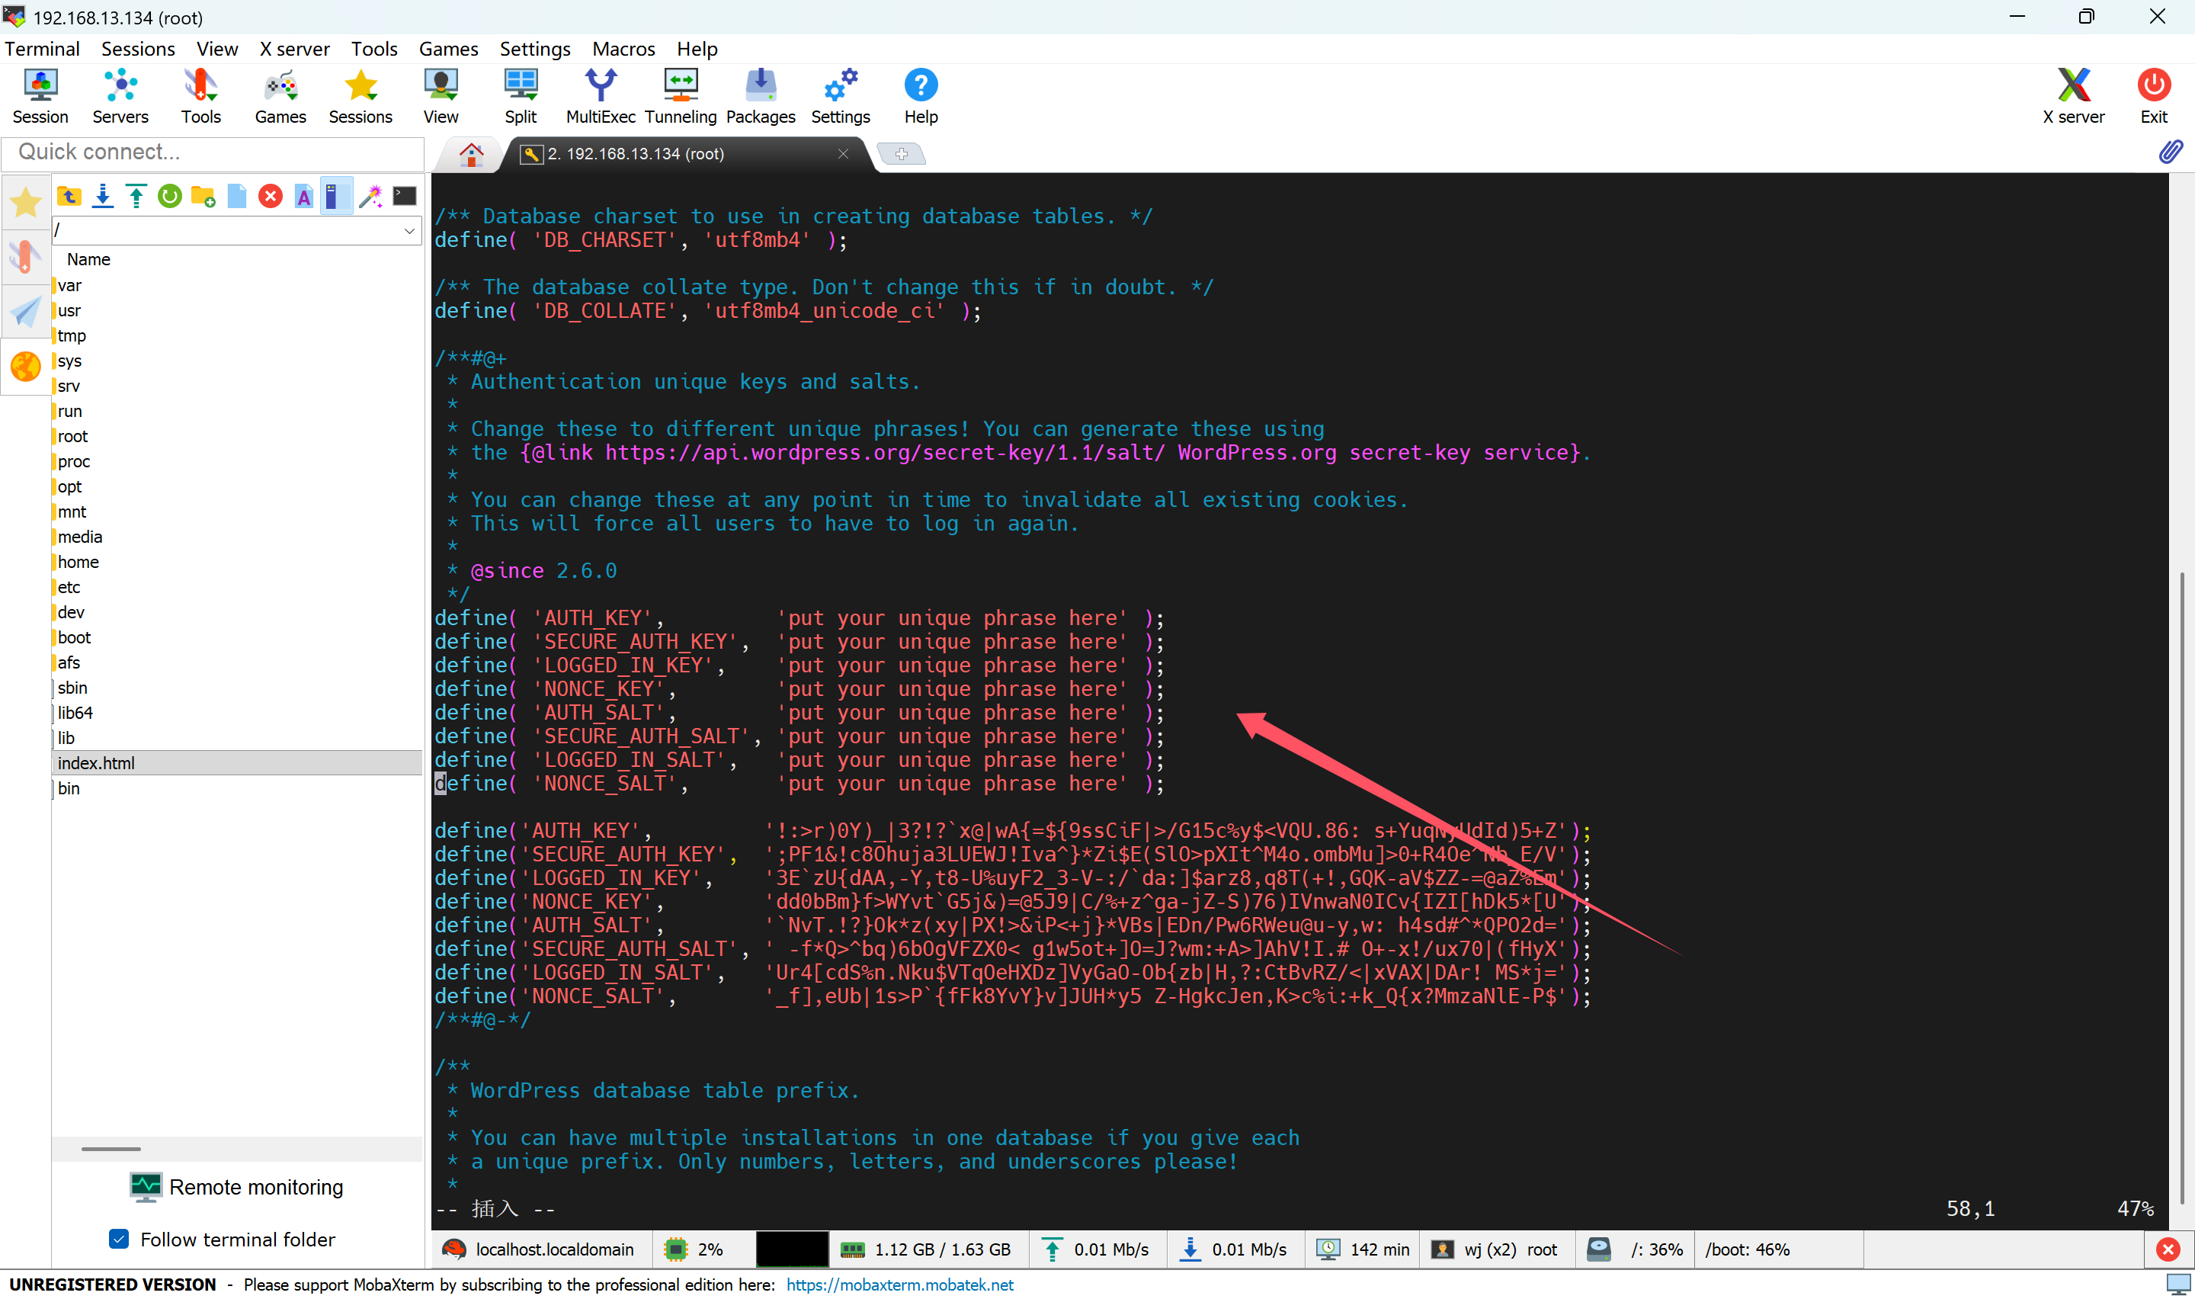Create a new file in SFTP browser

coord(237,196)
